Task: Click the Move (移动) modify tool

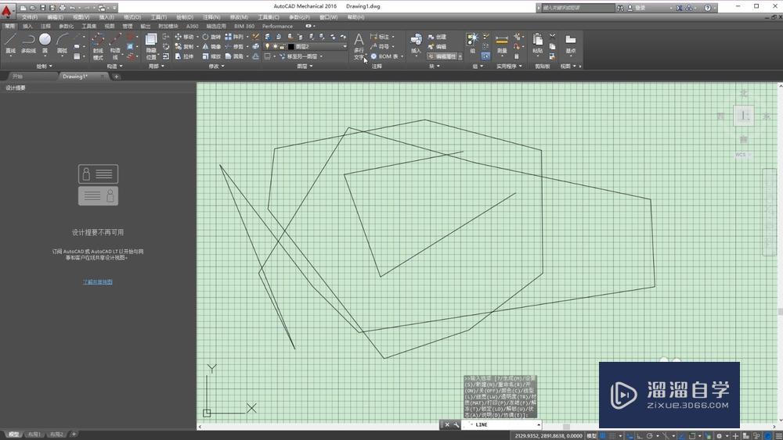Action: [183, 37]
